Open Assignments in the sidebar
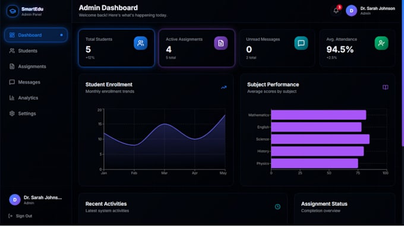 point(36,66)
